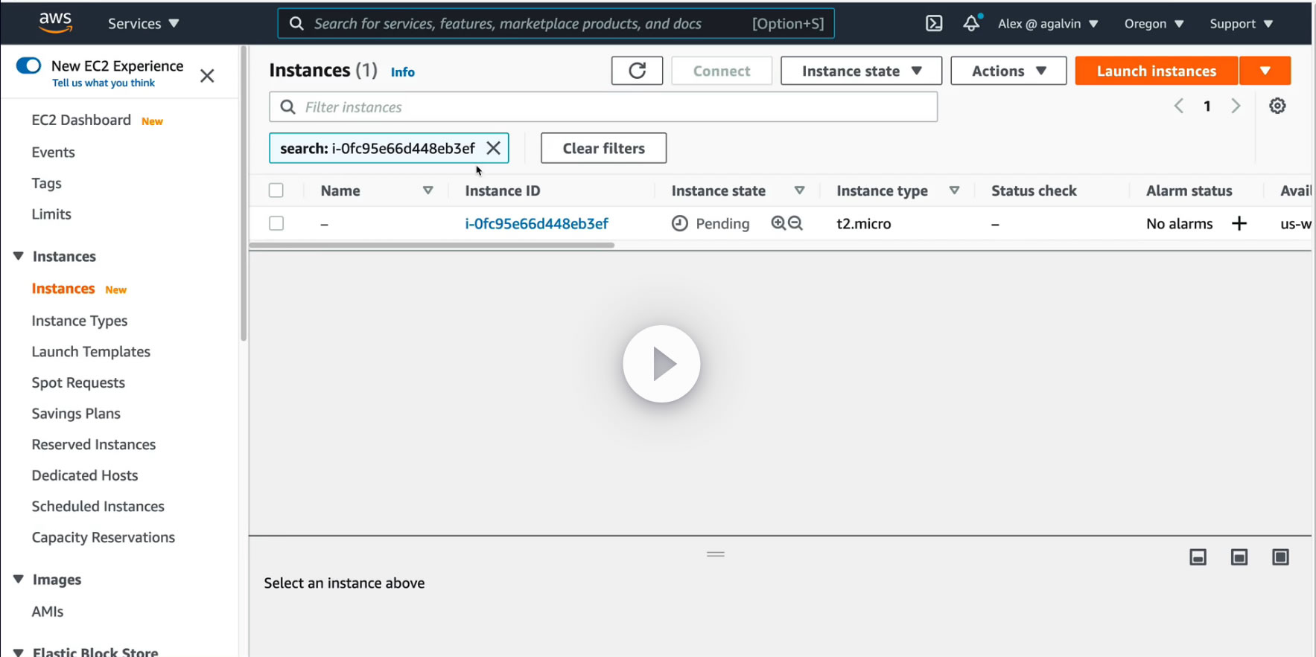Add alarm with plus icon
This screenshot has width=1316, height=657.
click(x=1239, y=223)
